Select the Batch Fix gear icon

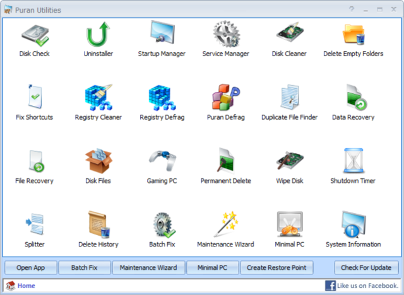tap(164, 225)
